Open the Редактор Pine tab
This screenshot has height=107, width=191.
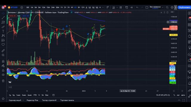click(x=33, y=100)
